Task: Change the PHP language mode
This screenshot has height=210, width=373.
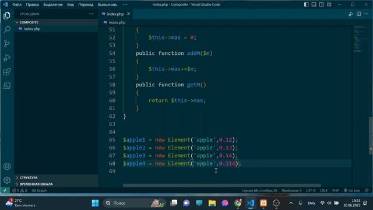Action: click(336, 191)
